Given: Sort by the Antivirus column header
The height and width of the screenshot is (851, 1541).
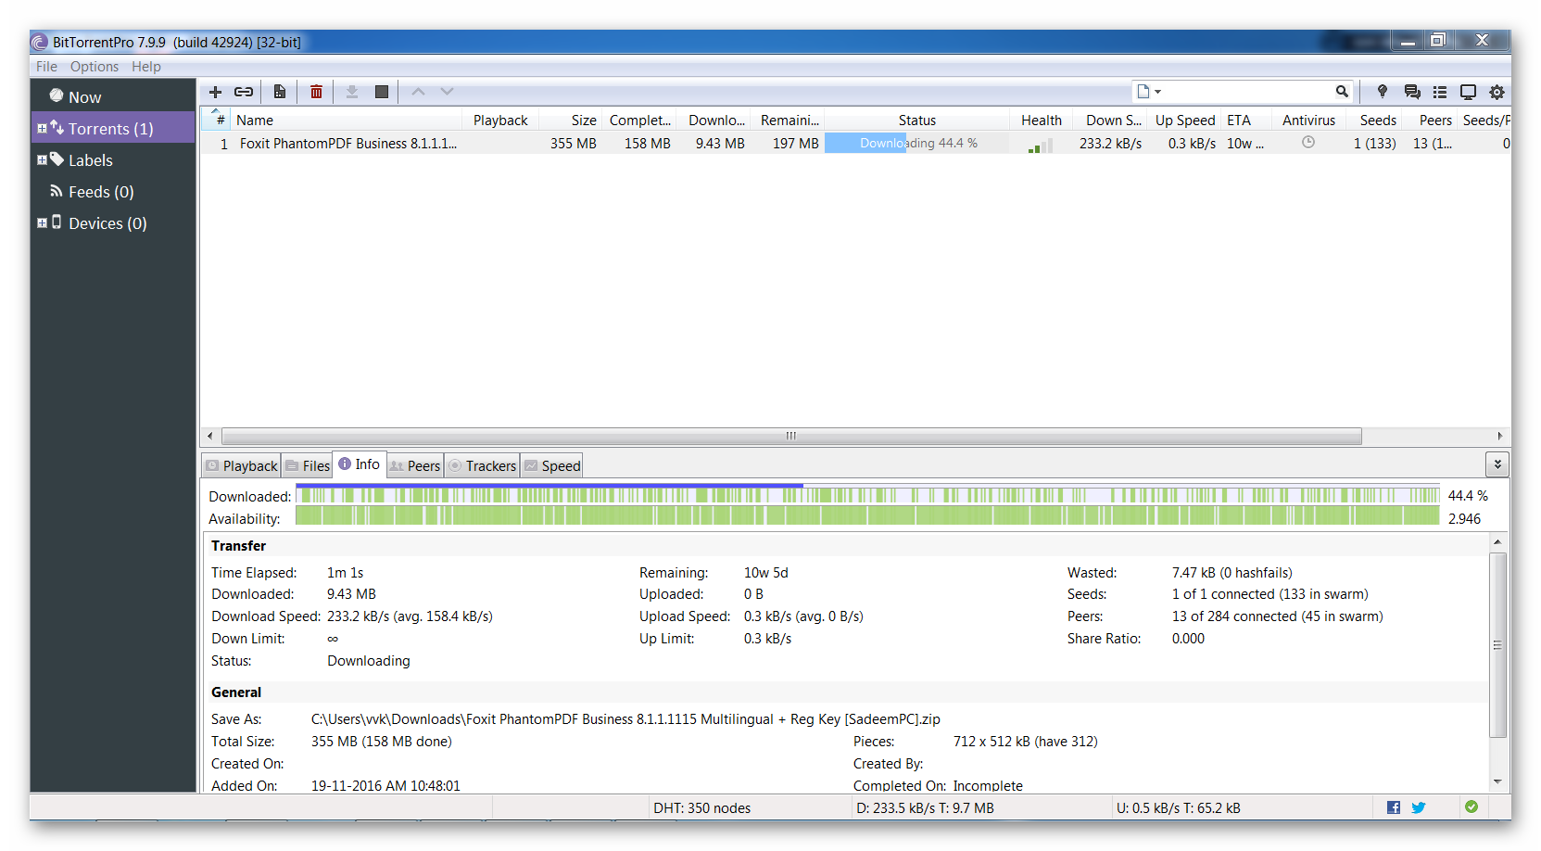Looking at the screenshot, I should click(1308, 121).
